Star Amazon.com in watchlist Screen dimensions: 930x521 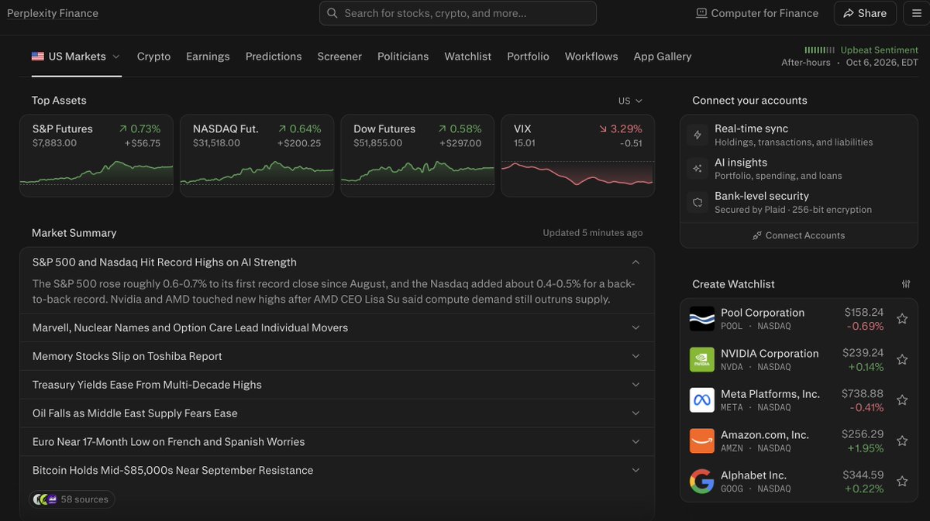click(902, 441)
